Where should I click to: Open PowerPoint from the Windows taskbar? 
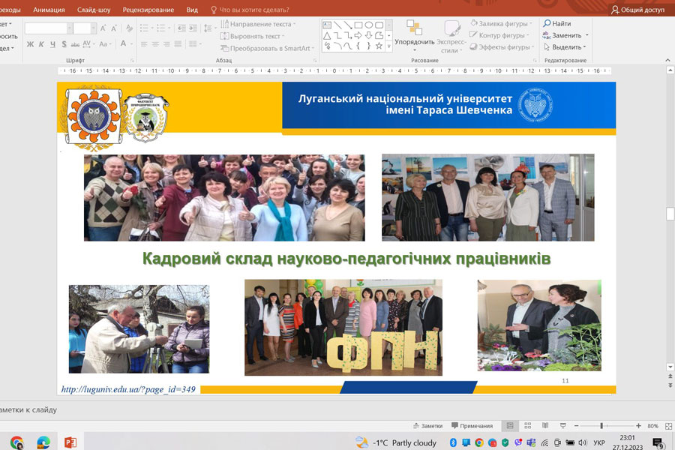tap(70, 442)
